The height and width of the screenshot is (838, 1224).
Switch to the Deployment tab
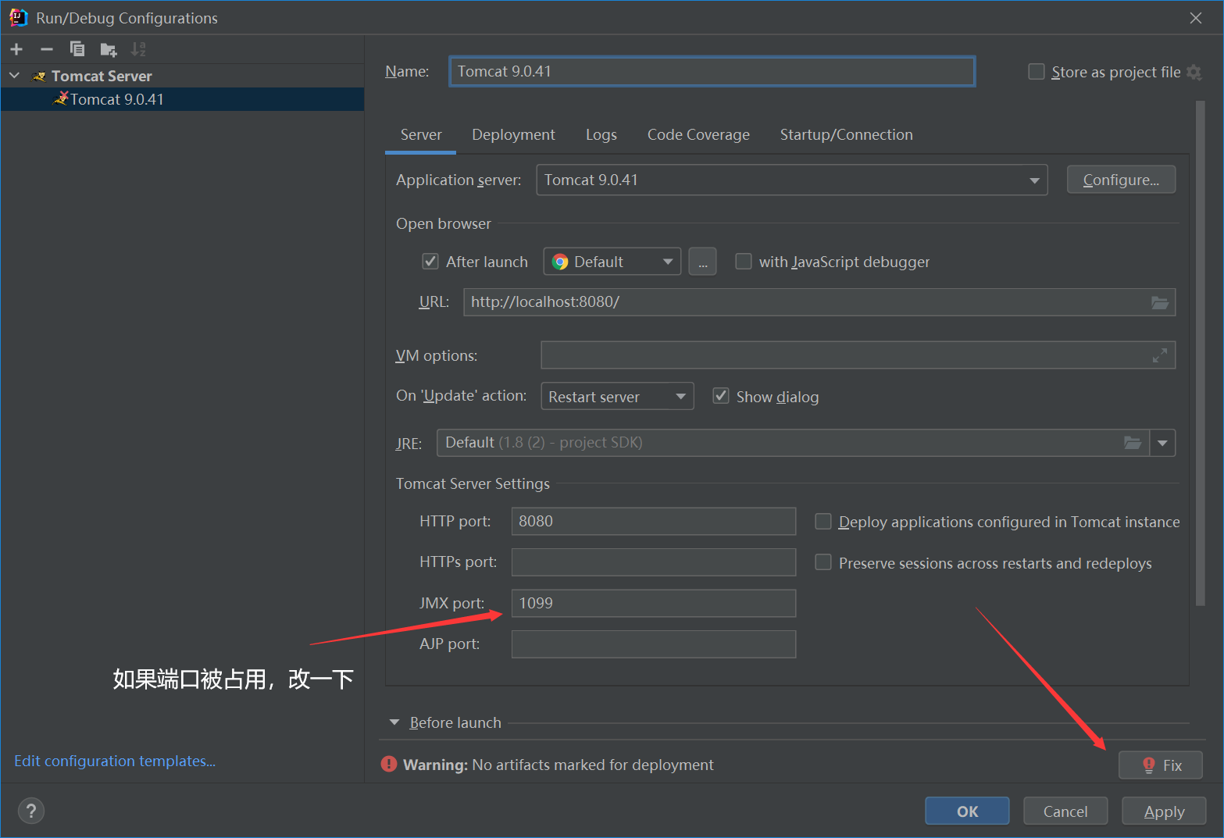click(513, 134)
